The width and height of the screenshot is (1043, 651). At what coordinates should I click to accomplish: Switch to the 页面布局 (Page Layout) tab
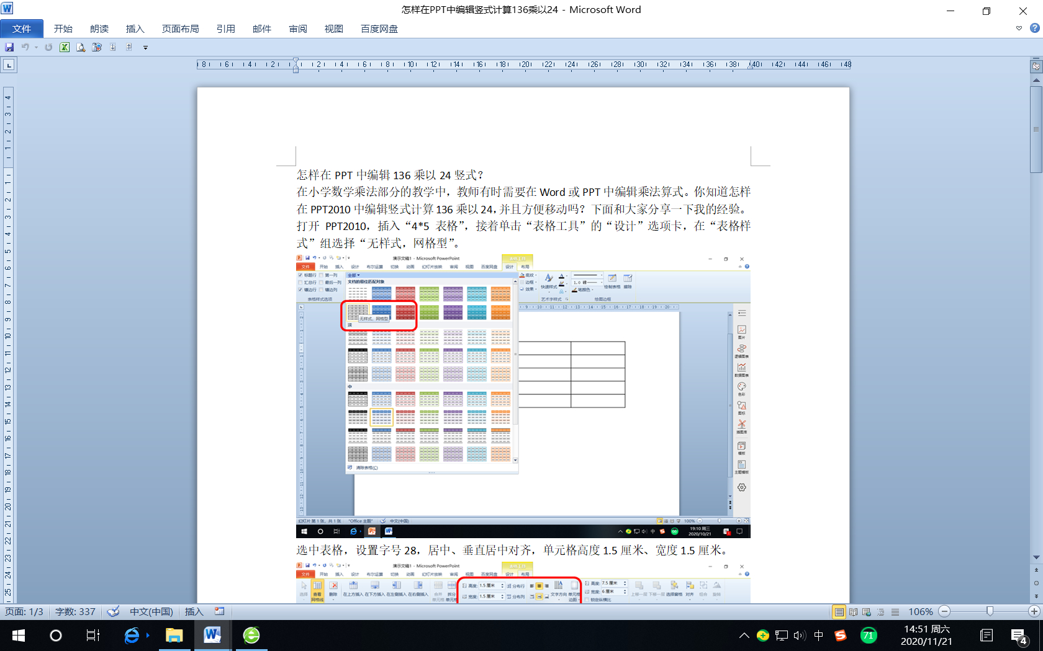click(181, 29)
